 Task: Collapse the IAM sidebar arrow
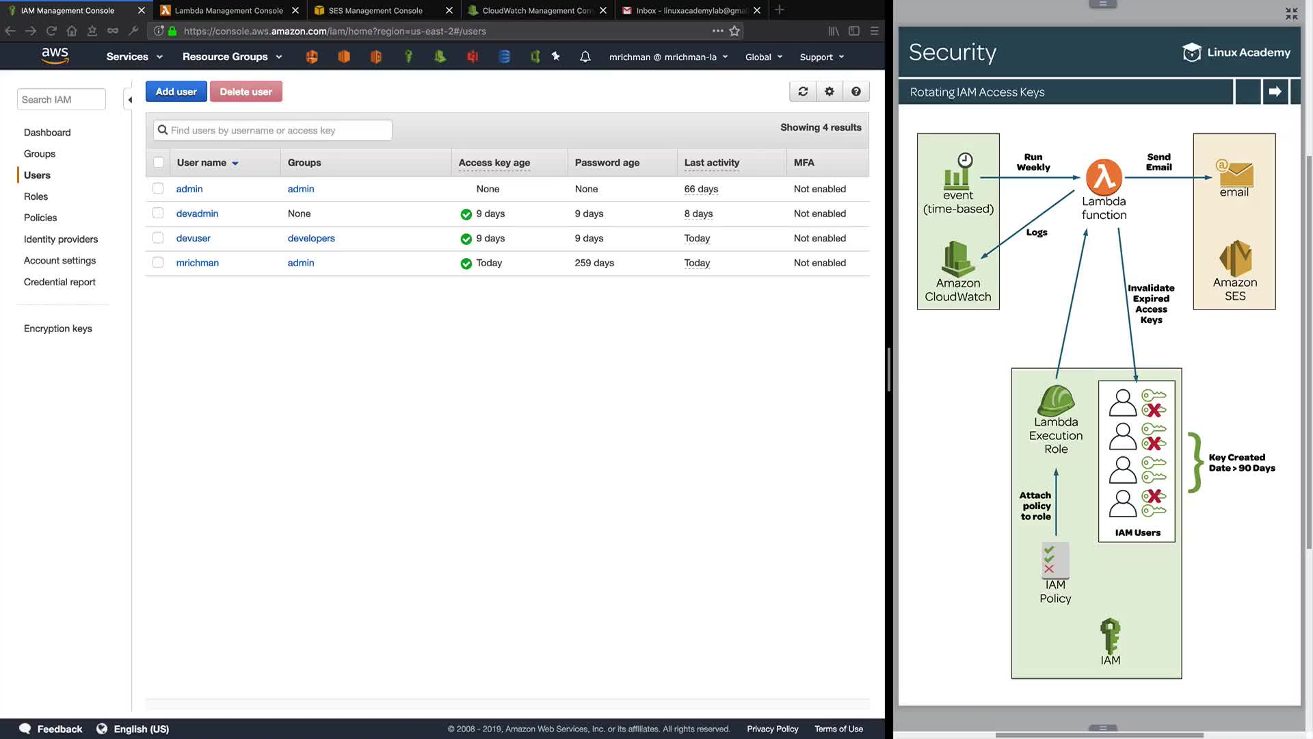point(129,100)
